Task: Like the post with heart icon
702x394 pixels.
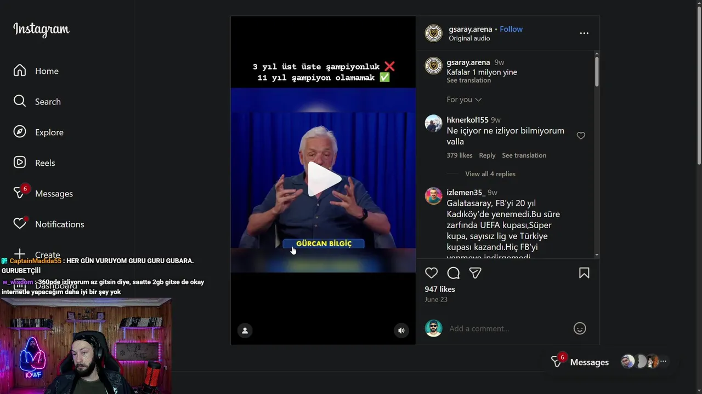Action: pyautogui.click(x=432, y=273)
